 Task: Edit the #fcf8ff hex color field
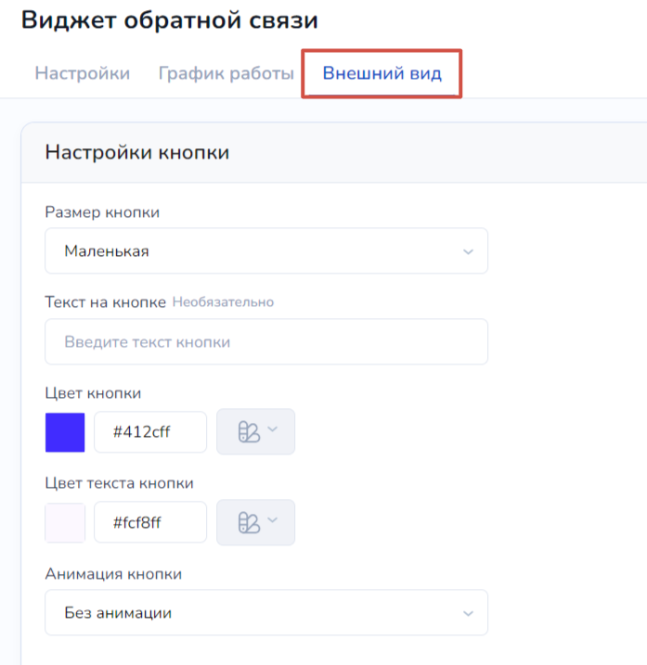tap(150, 522)
